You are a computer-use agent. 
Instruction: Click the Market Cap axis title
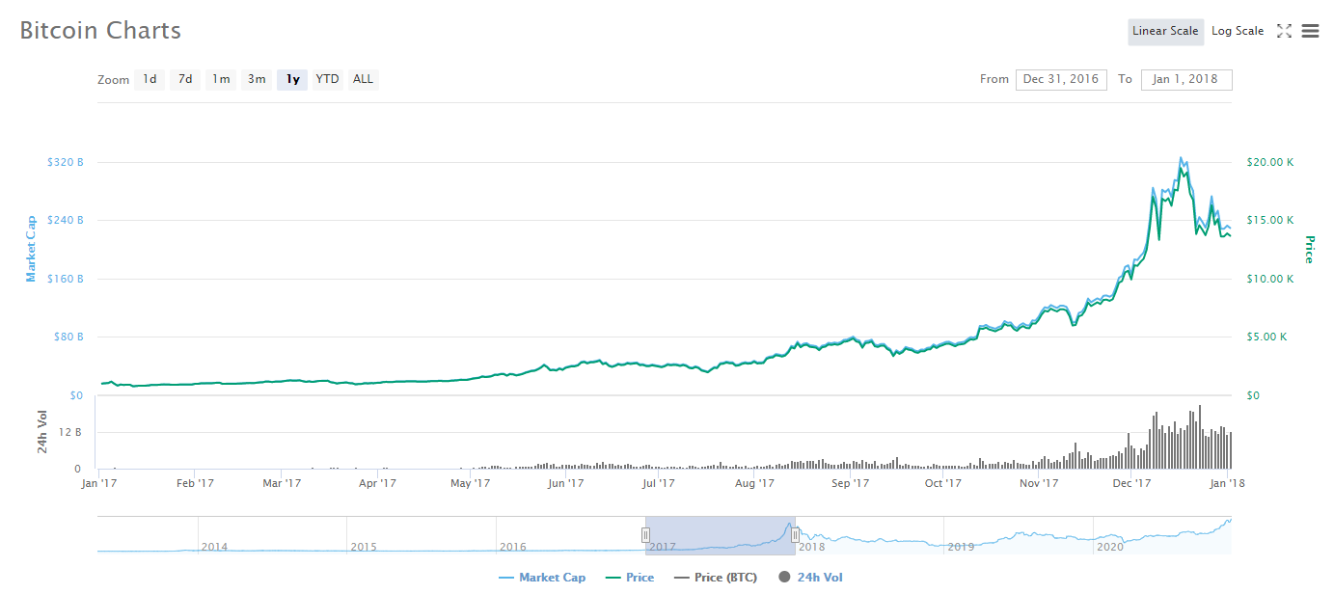31,249
